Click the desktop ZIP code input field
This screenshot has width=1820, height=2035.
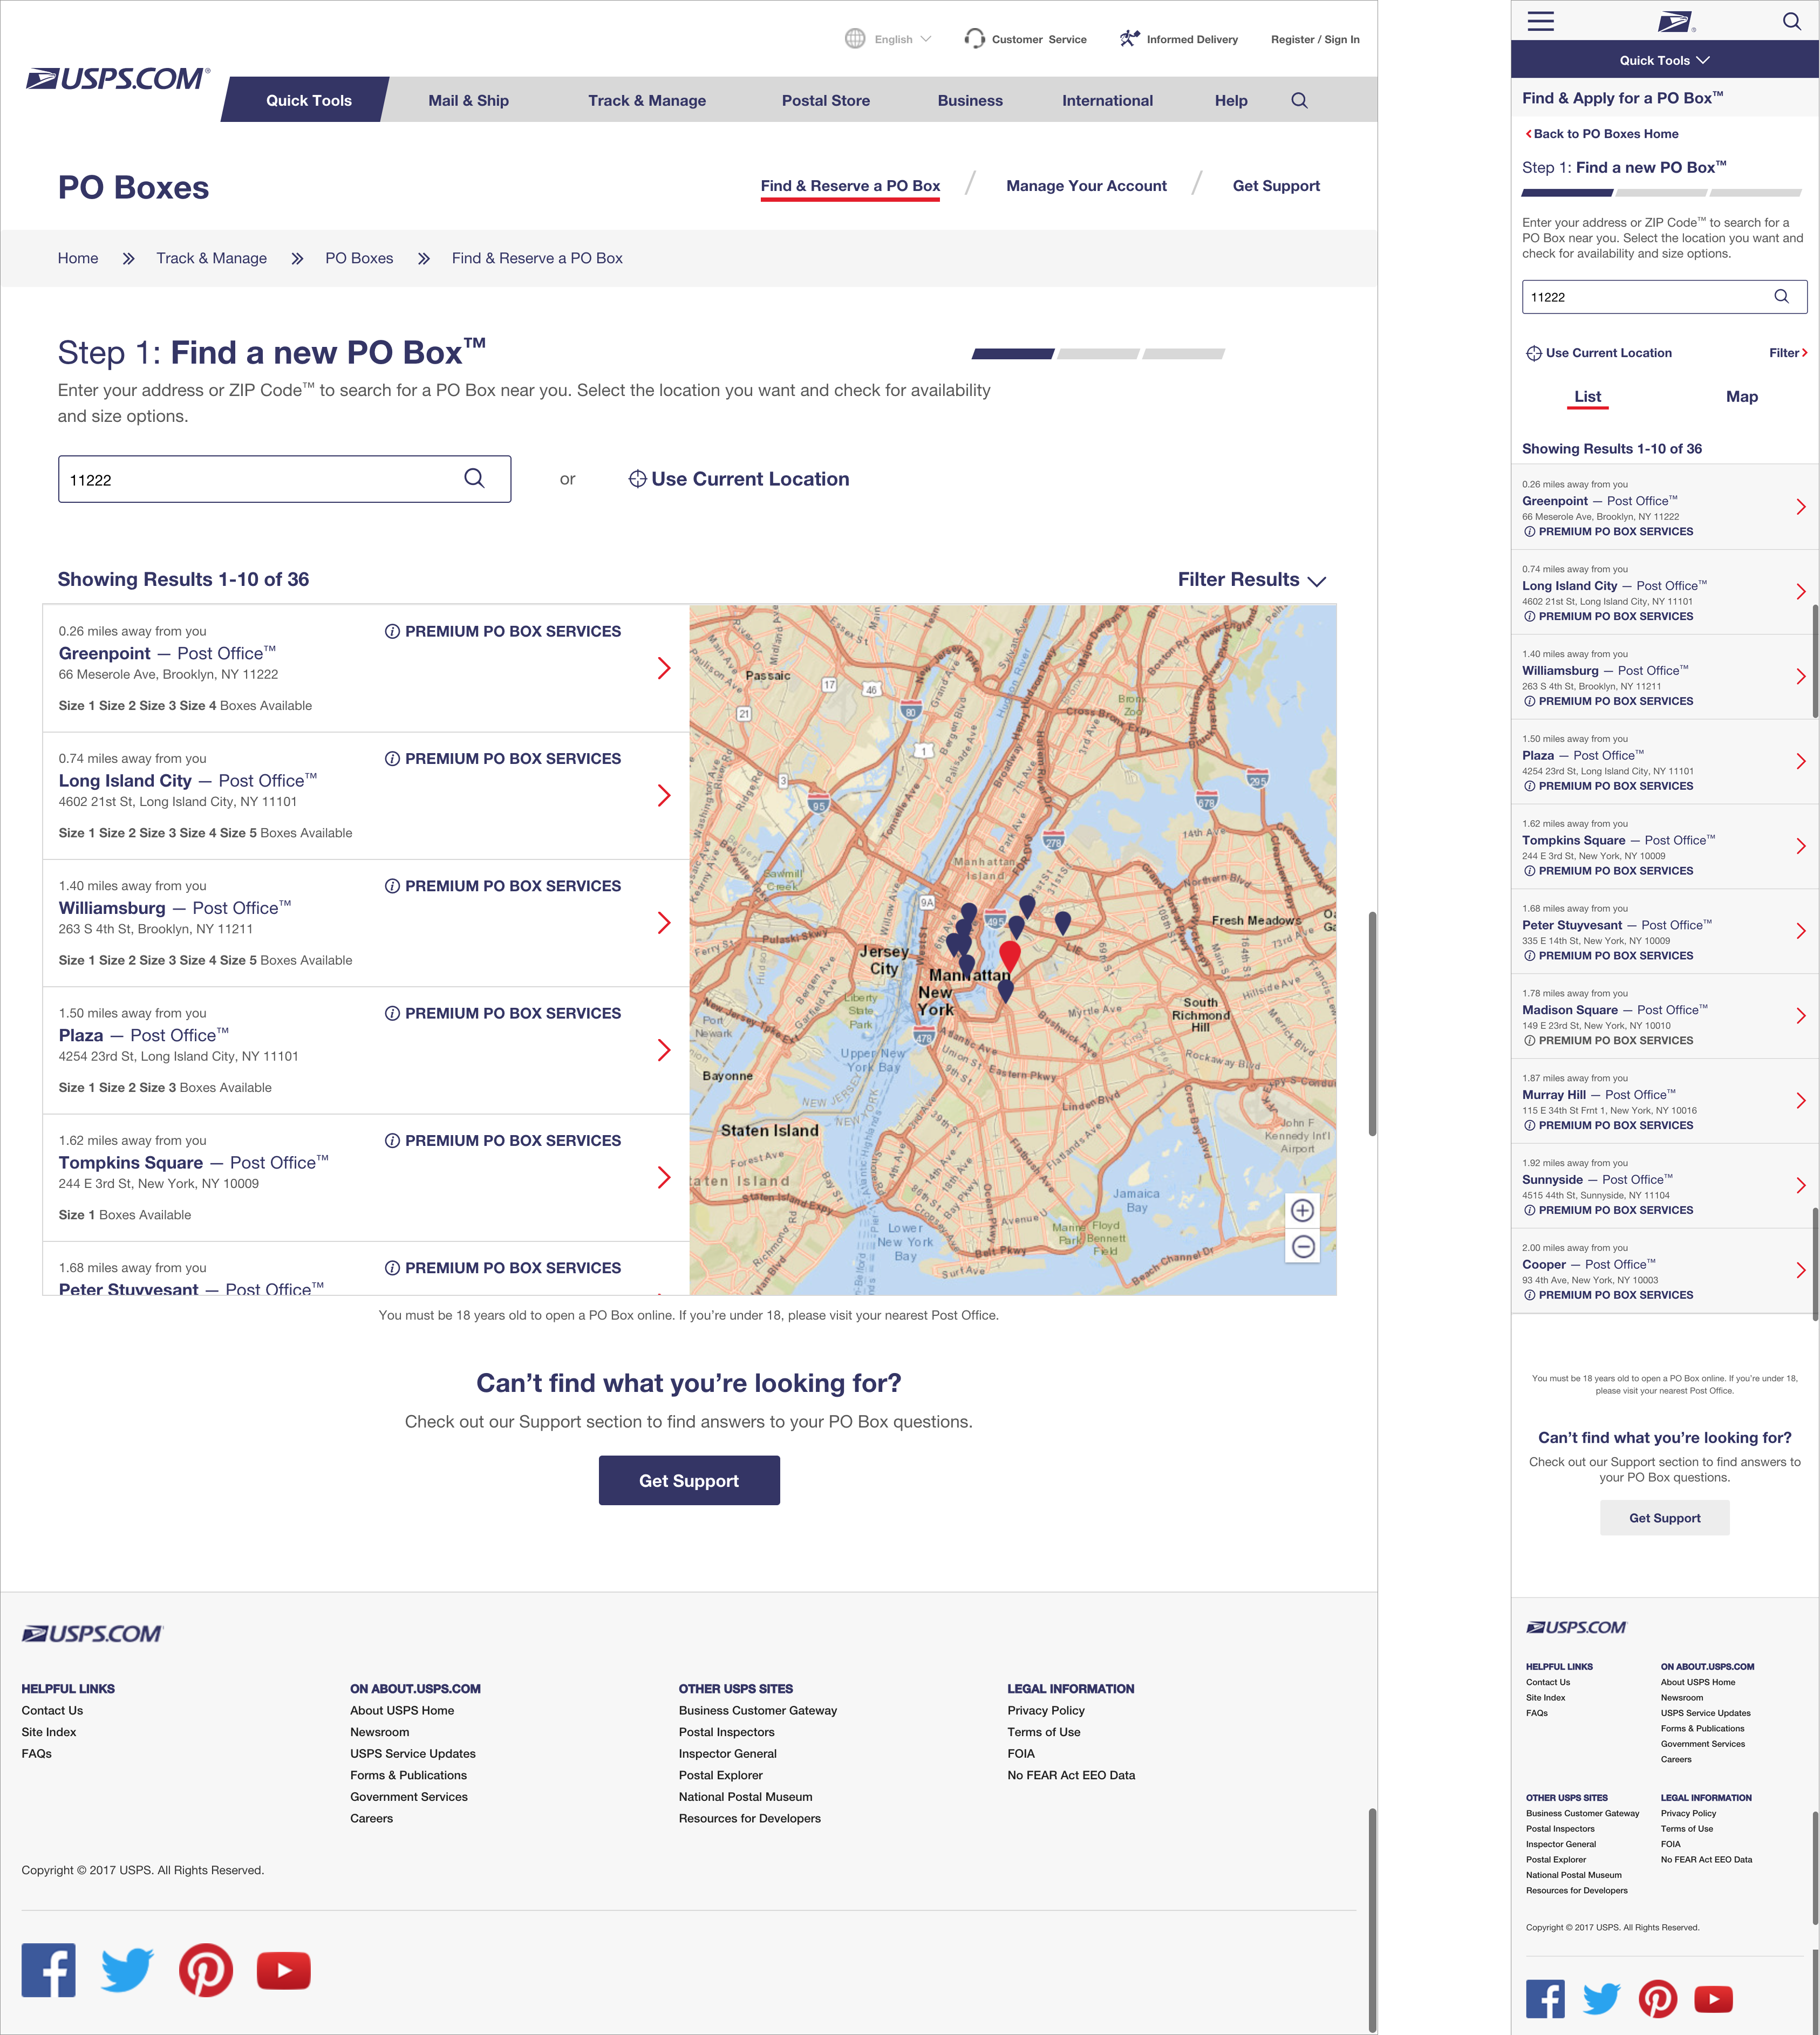coord(284,479)
